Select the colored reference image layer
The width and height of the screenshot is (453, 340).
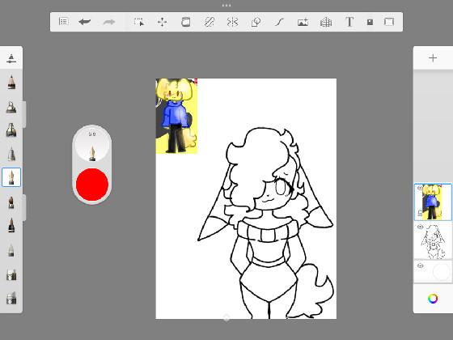click(433, 202)
